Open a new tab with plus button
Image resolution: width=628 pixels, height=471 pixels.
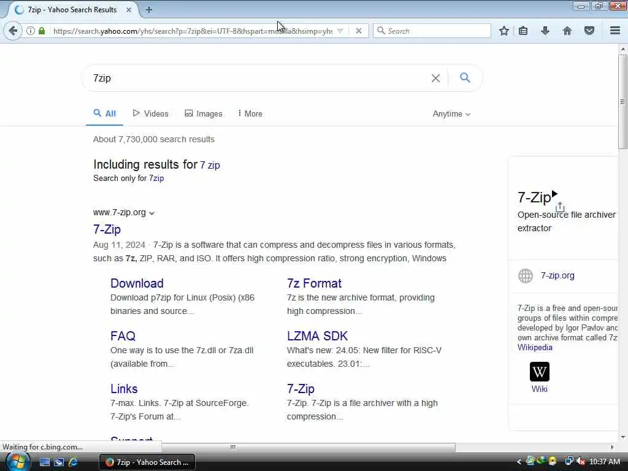[x=149, y=10]
